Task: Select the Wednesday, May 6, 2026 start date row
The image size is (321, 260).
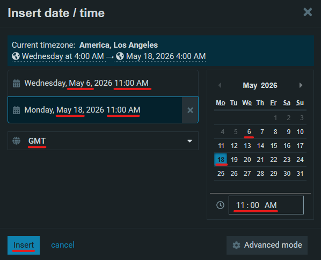Action: pyautogui.click(x=103, y=83)
